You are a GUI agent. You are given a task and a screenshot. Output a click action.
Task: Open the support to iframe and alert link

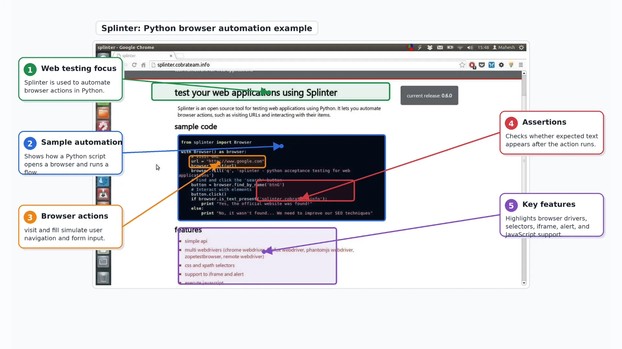point(214,274)
